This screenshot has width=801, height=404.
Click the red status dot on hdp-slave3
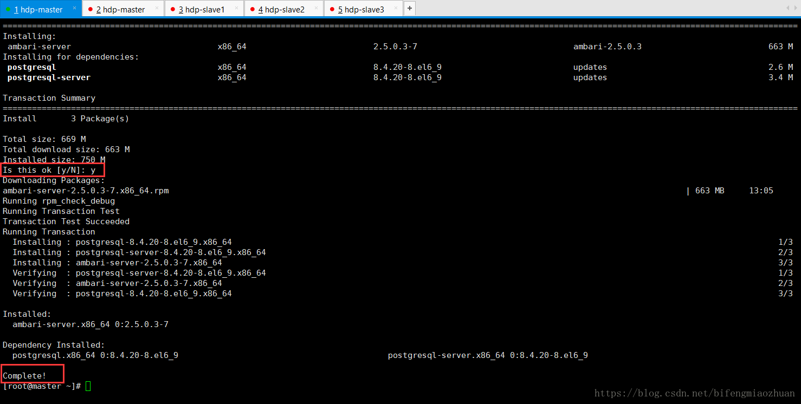[332, 9]
